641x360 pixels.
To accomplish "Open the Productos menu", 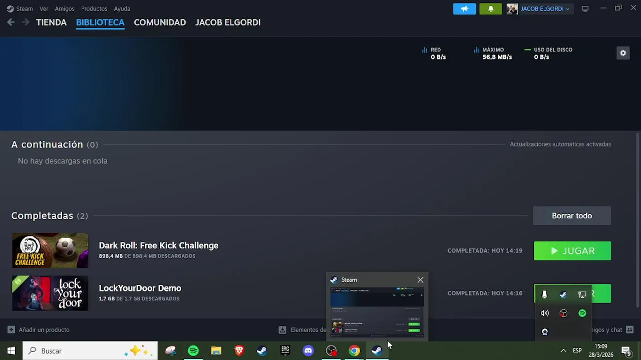I will point(94,8).
